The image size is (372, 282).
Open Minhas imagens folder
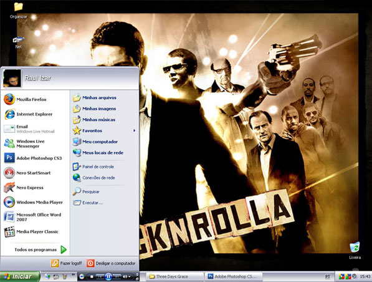coord(95,109)
